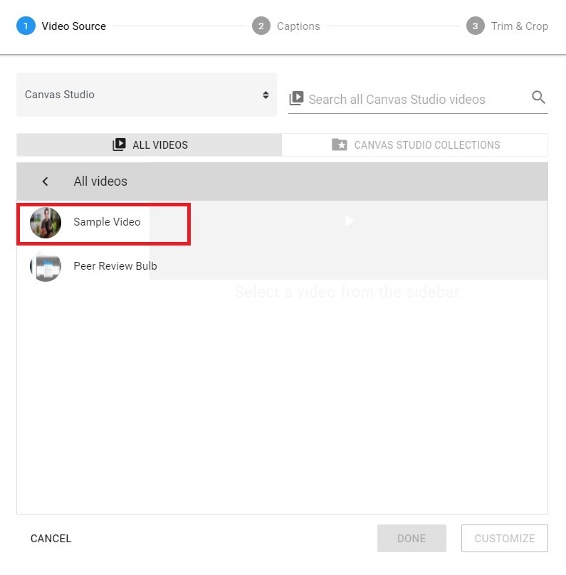
Task: Go to step 1 Video Source
Action: (x=61, y=26)
